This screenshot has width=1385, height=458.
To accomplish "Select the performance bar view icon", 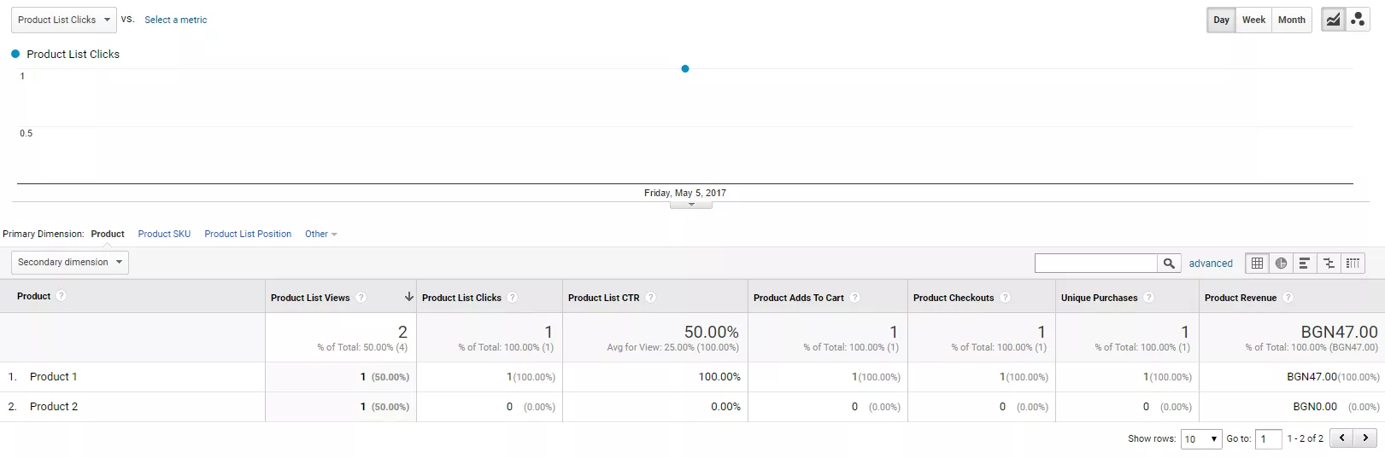I will pos(1305,264).
